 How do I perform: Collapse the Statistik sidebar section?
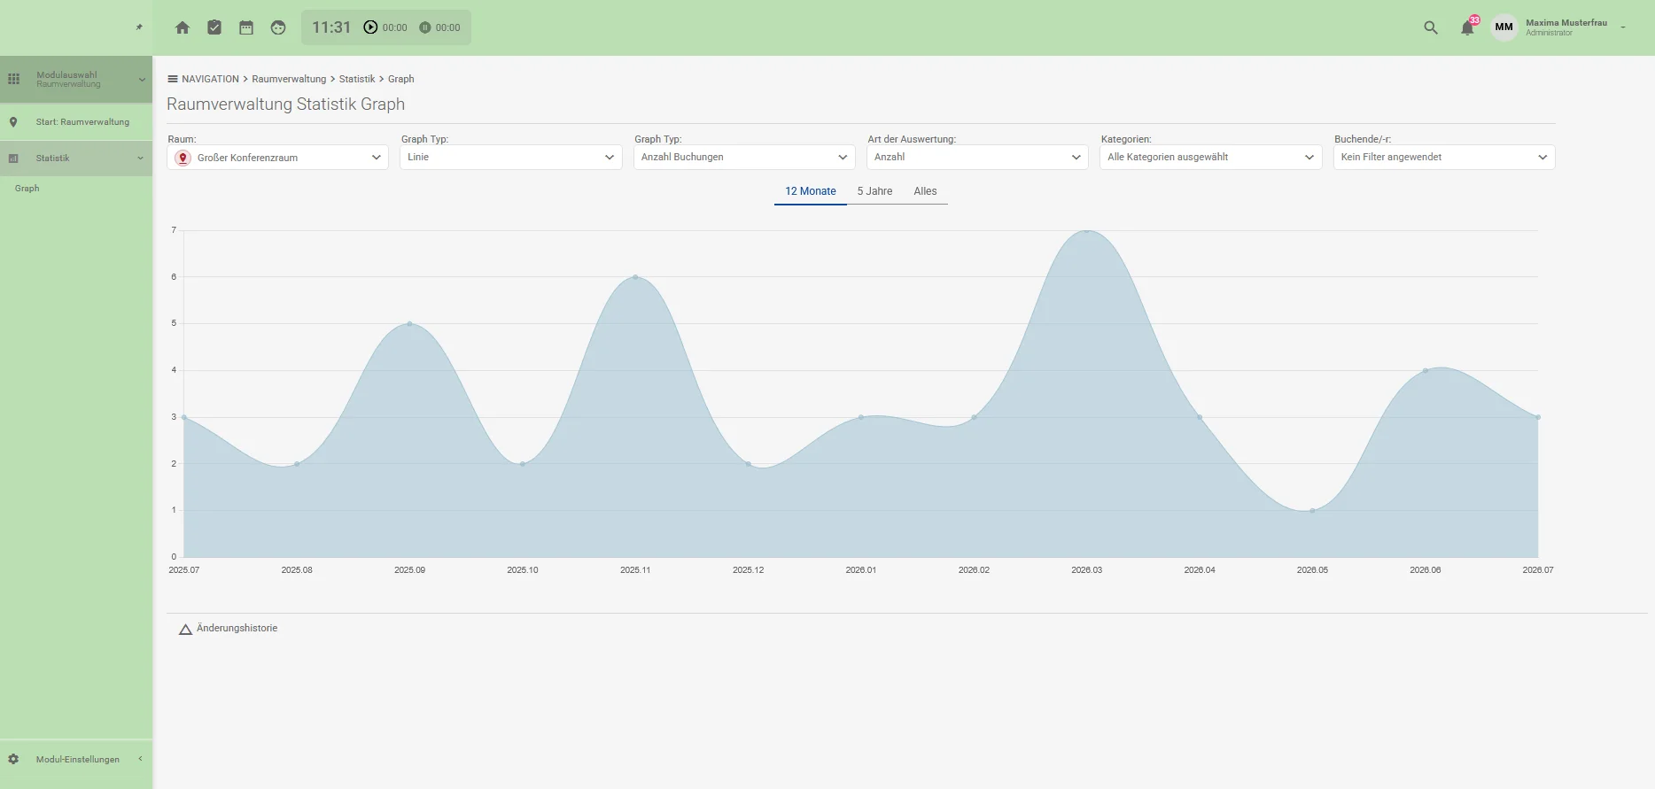[x=140, y=159]
